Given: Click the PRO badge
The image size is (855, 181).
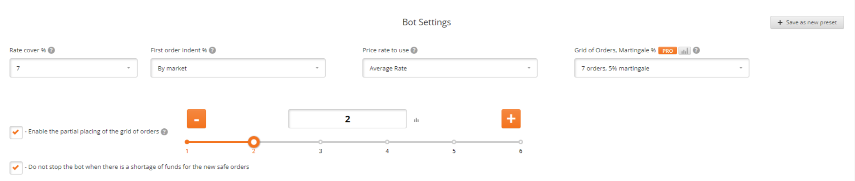Looking at the screenshot, I should 667,51.
